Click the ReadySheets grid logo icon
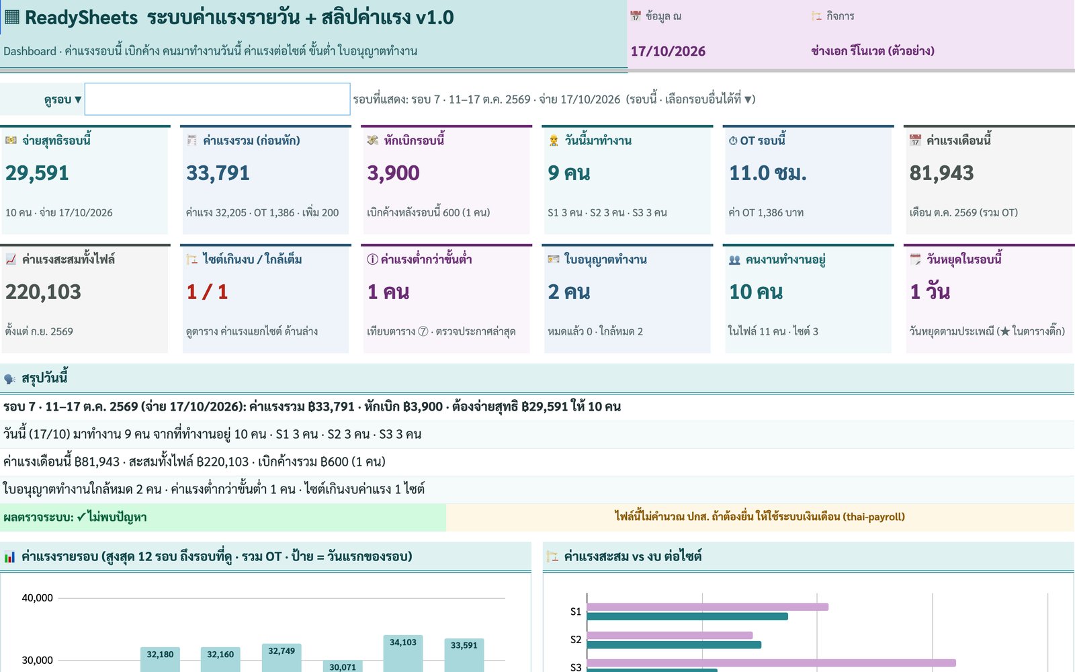 [x=12, y=17]
